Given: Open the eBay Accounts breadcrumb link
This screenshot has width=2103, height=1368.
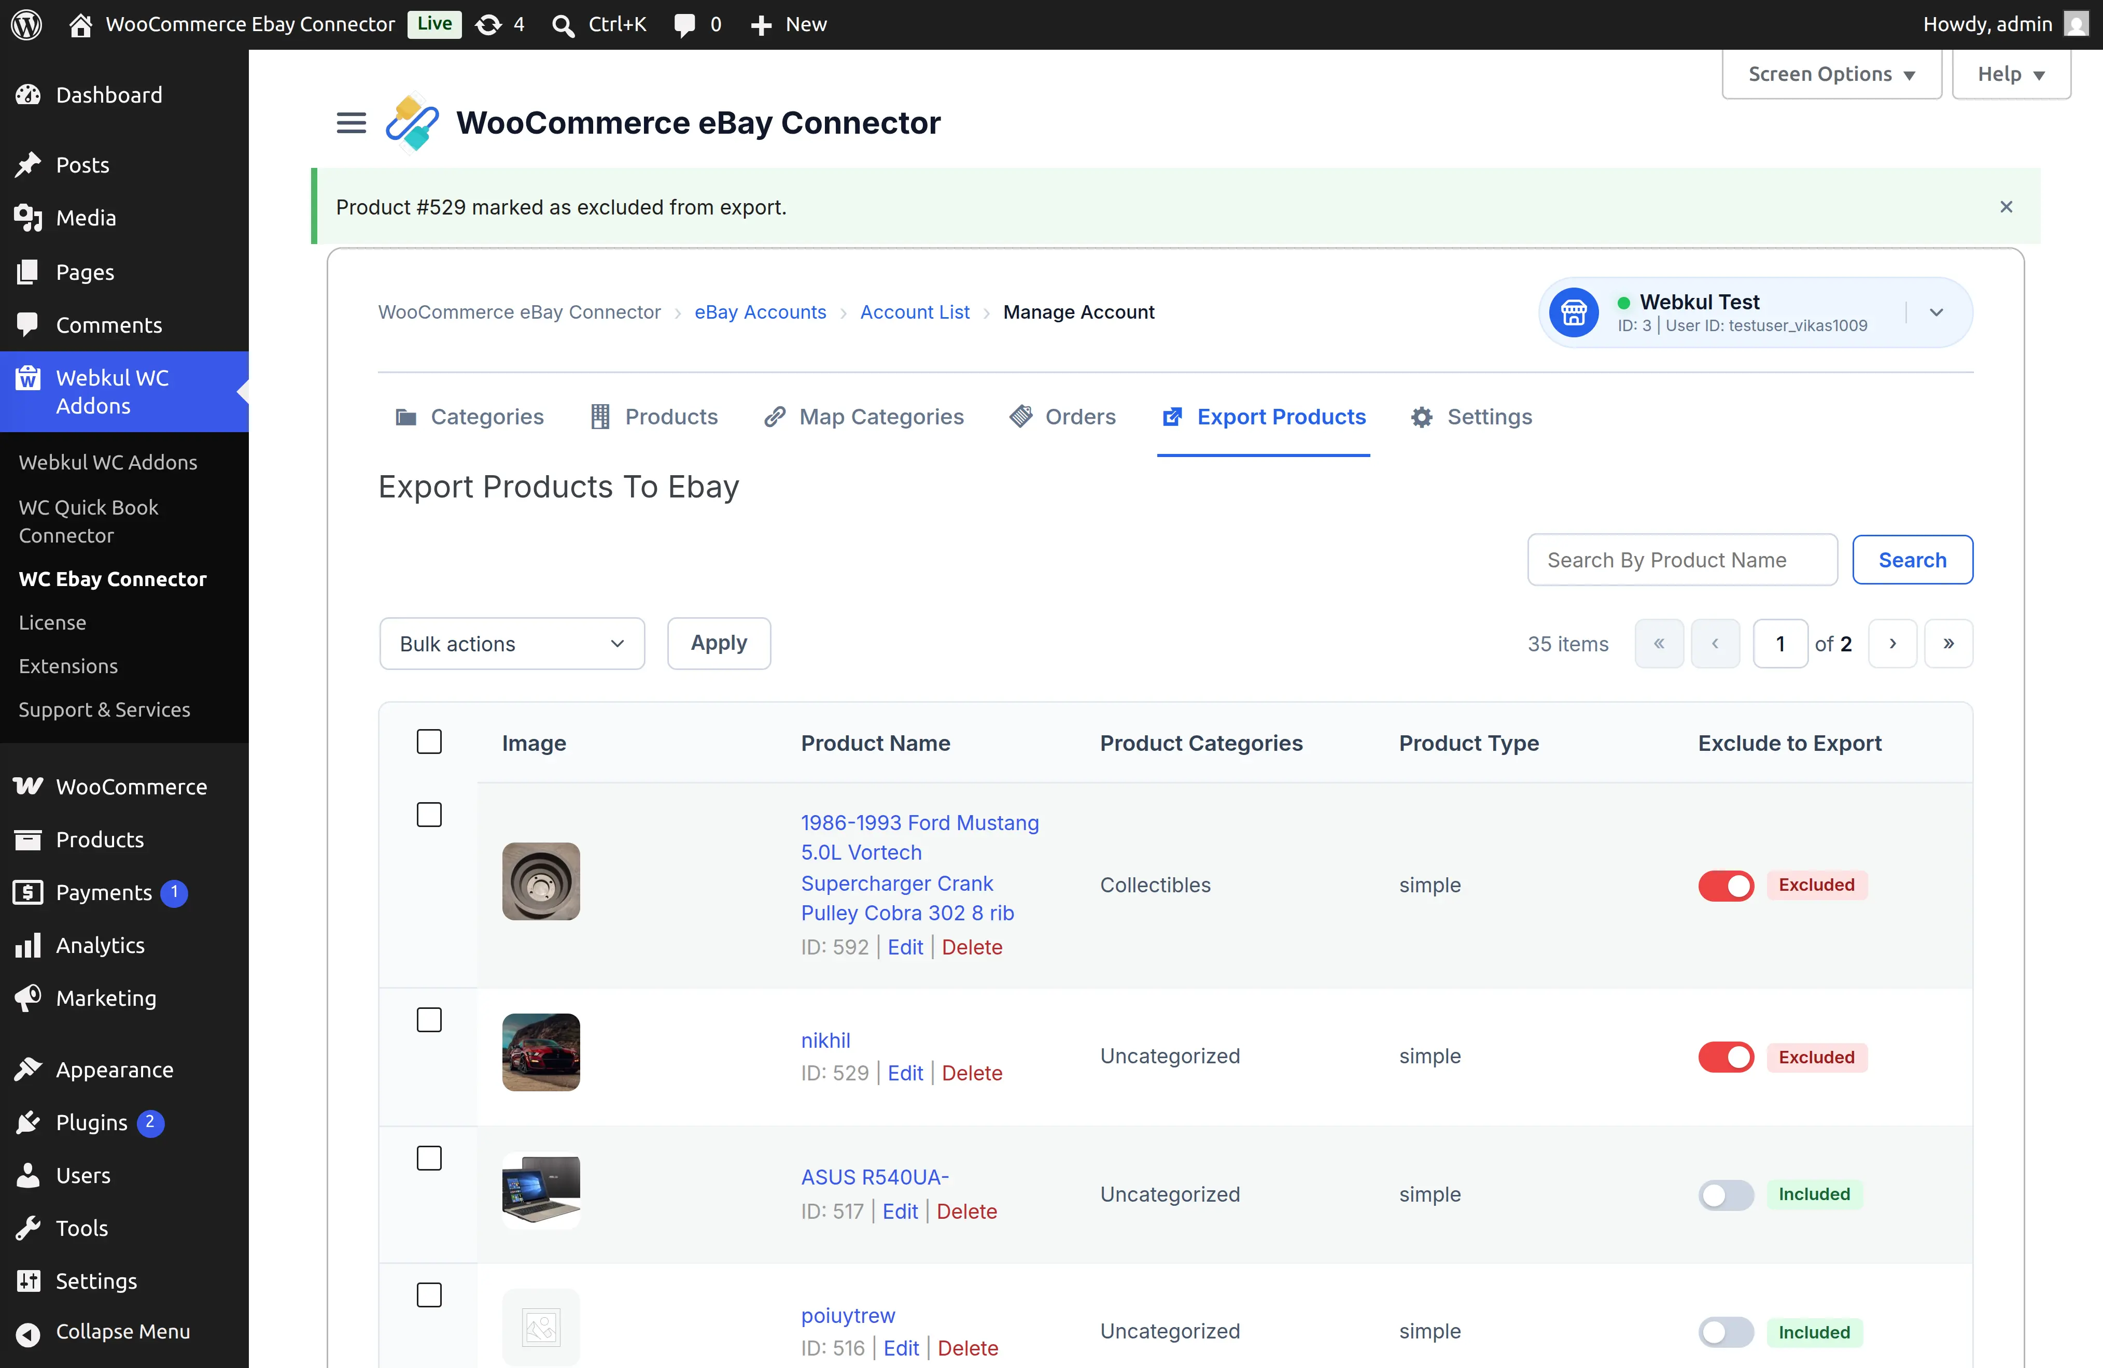Looking at the screenshot, I should click(760, 312).
